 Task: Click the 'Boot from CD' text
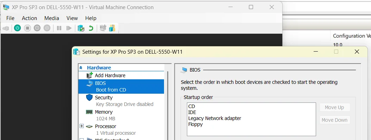[x=111, y=90]
